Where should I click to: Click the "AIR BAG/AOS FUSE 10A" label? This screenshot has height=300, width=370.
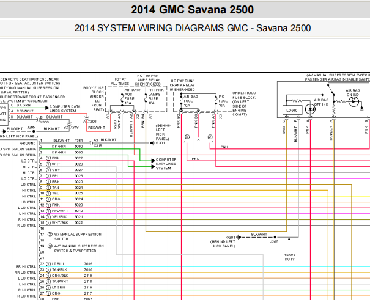pos(132,97)
